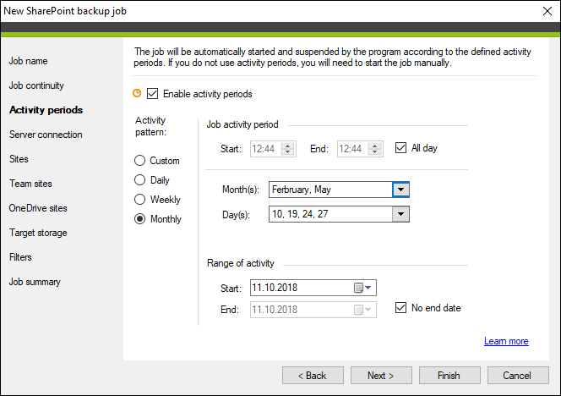Image resolution: width=561 pixels, height=396 pixels.
Task: Click calendar icon of range End date
Action: [362, 310]
